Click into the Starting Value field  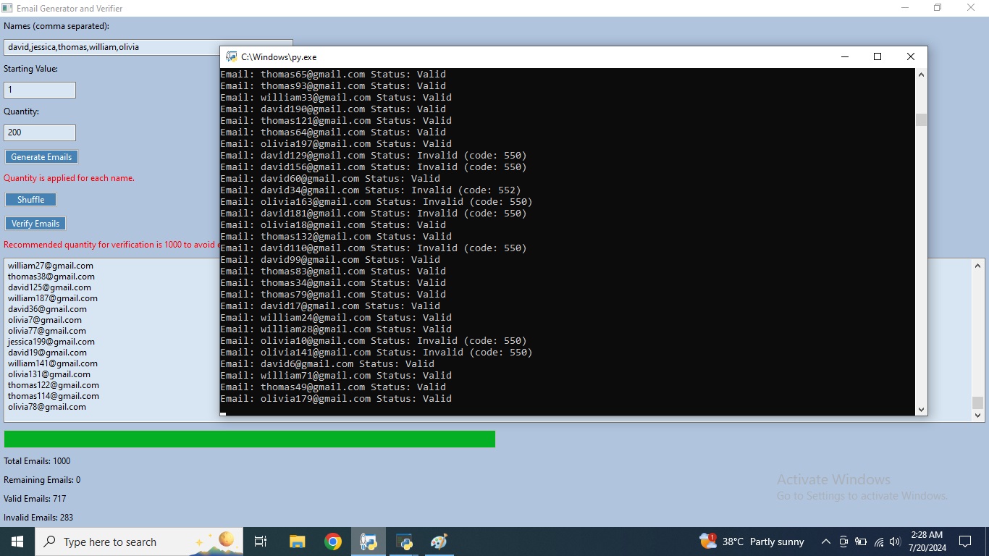point(40,90)
